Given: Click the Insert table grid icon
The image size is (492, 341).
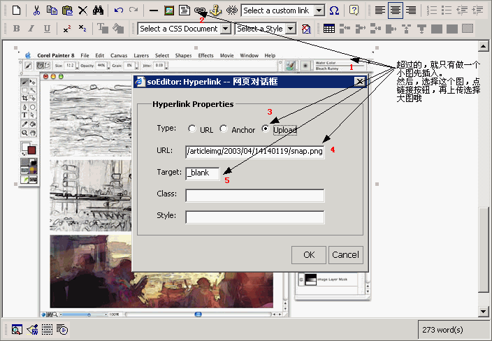Looking at the screenshot, I should 329,29.
